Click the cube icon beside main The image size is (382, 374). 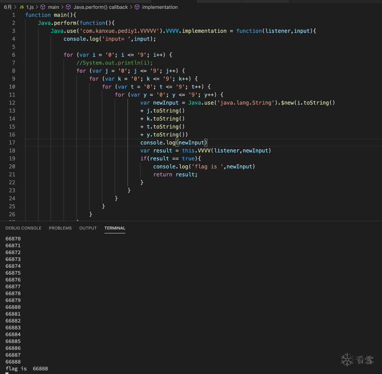pos(43,7)
